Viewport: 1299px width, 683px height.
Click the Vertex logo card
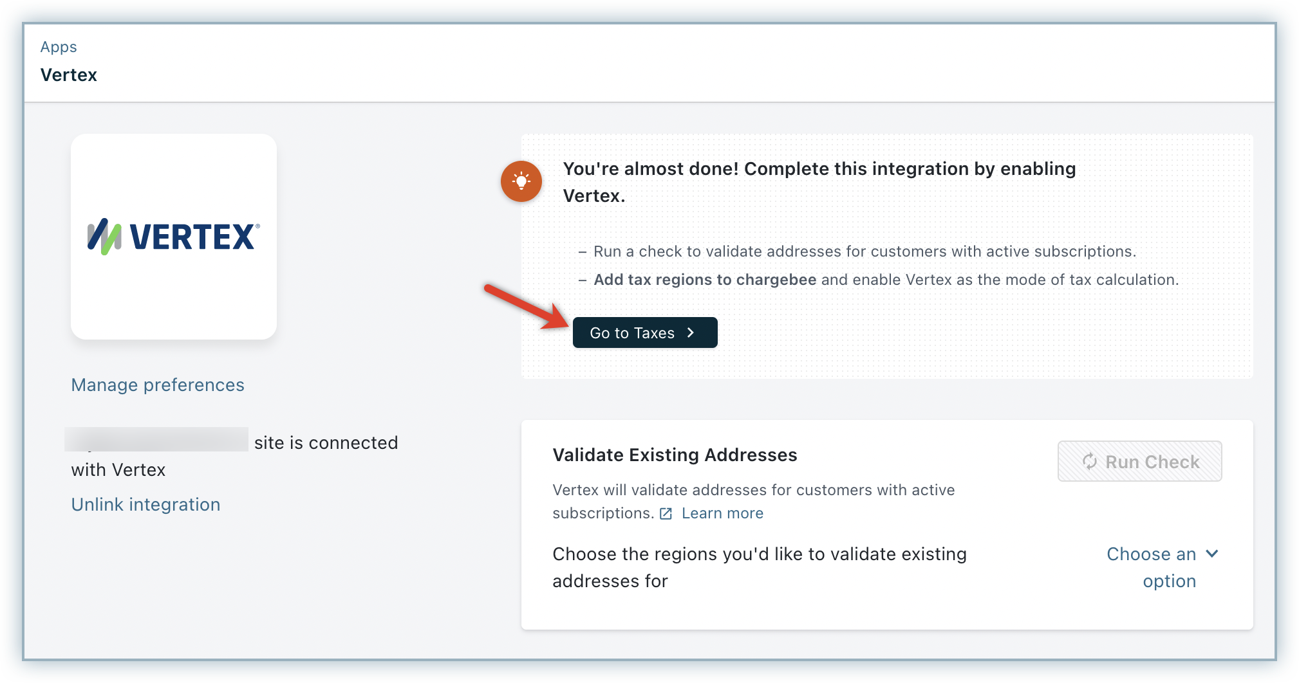tap(174, 237)
